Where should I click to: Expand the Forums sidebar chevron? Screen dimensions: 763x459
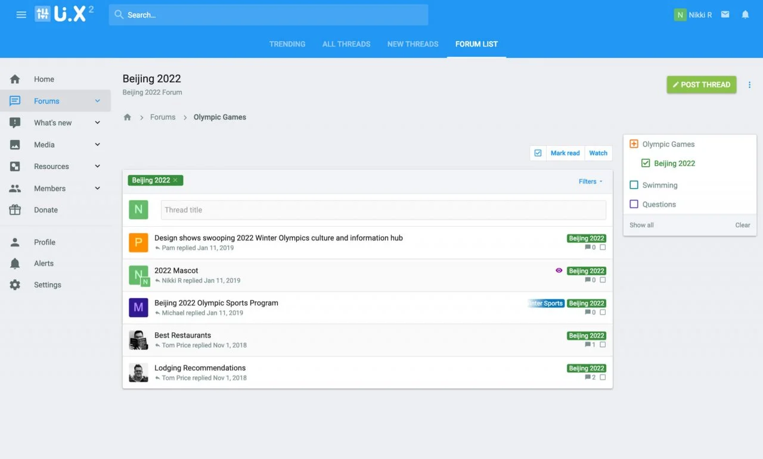(x=98, y=101)
